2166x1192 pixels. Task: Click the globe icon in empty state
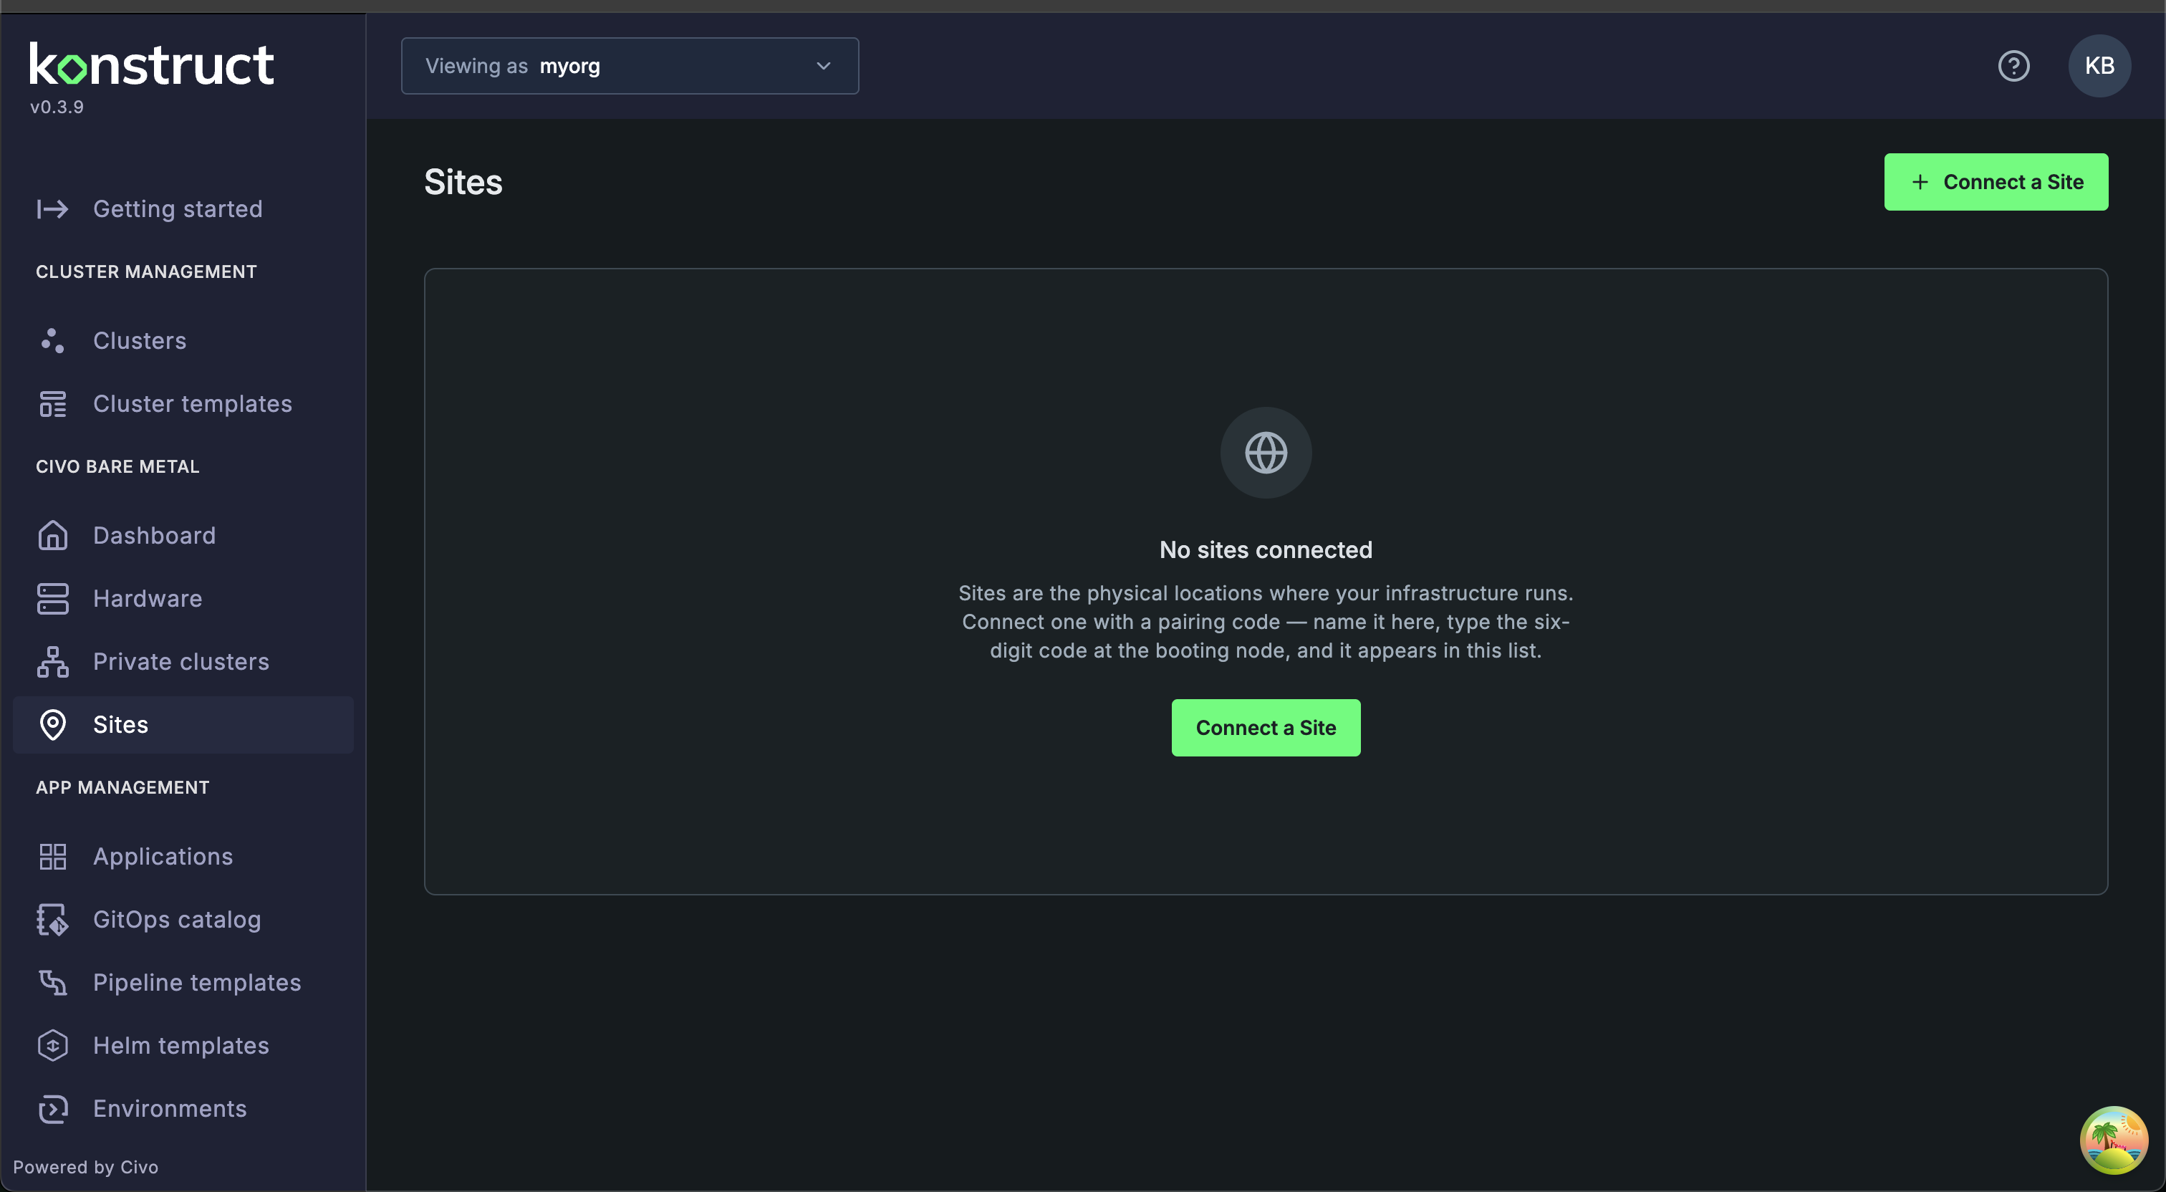pos(1266,453)
